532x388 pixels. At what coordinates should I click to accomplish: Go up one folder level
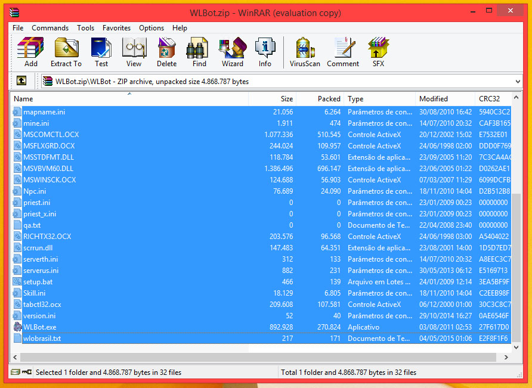click(21, 81)
